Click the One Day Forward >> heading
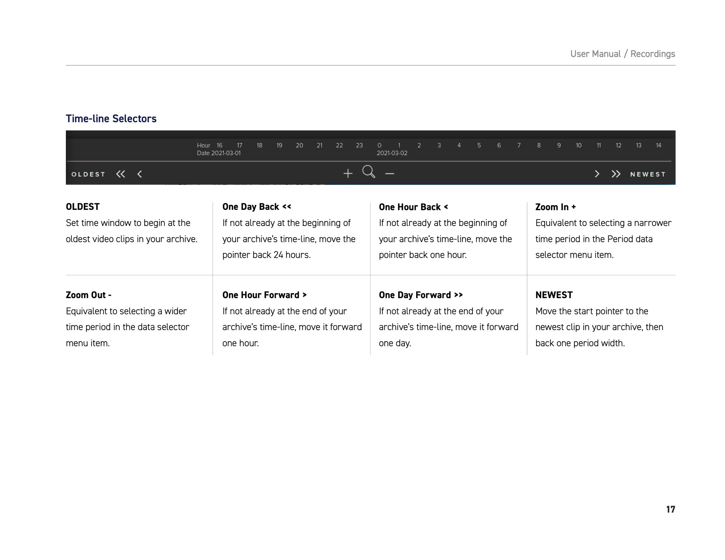The image size is (725, 560). 421,295
